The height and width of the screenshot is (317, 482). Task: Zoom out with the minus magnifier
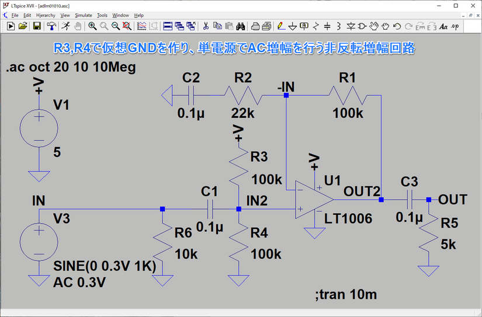pos(116,26)
